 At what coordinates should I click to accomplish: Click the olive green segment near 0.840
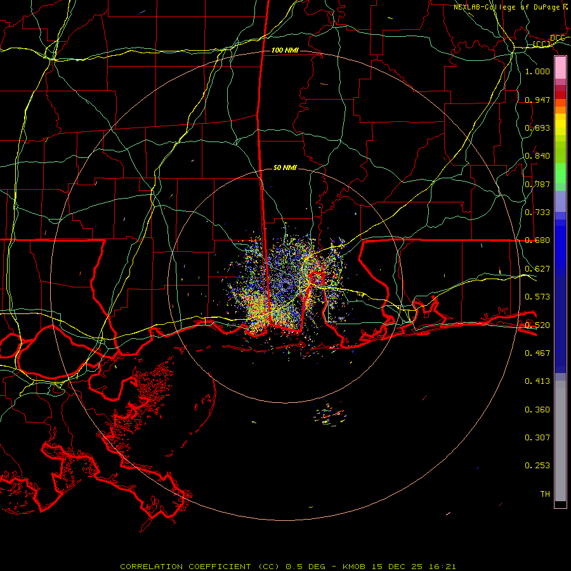point(560,152)
